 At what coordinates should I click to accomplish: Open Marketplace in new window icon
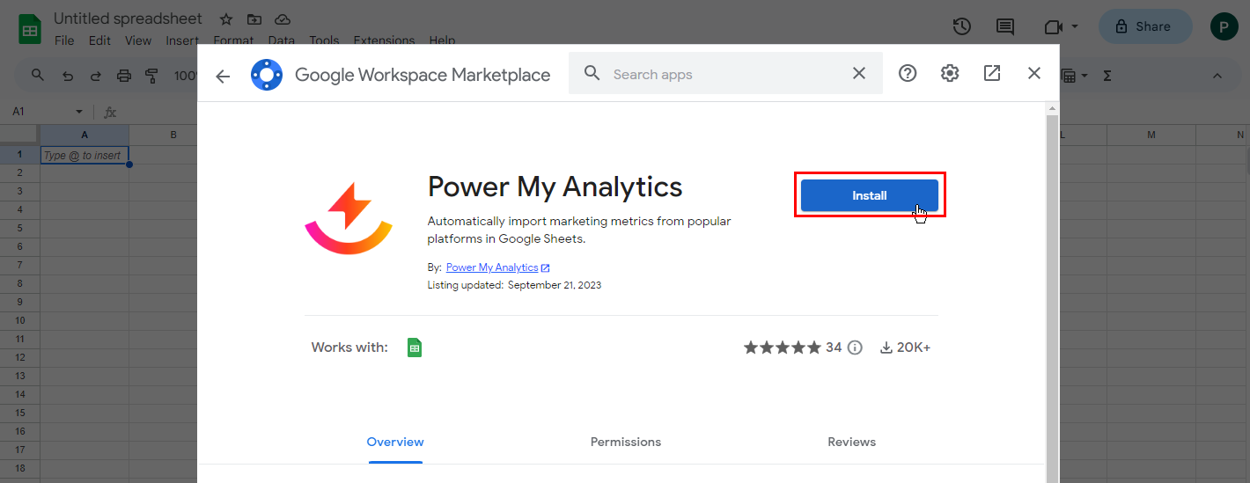[x=992, y=74]
